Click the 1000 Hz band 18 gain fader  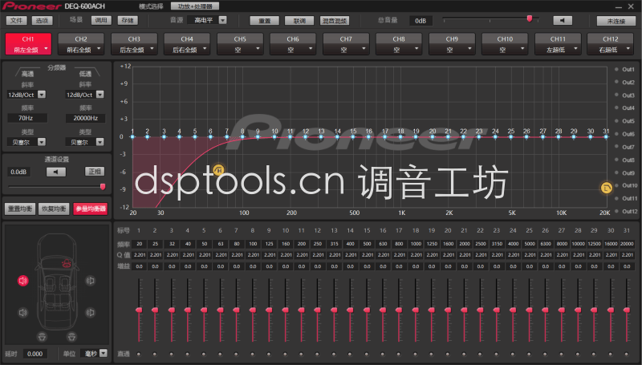tap(415, 310)
